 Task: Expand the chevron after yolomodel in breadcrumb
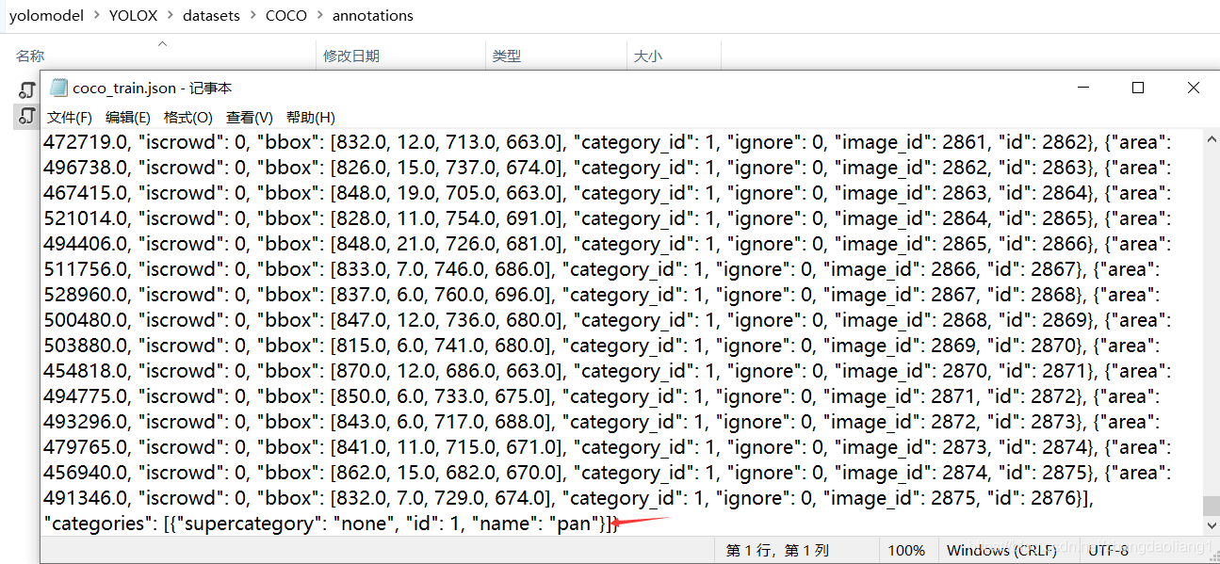96,16
